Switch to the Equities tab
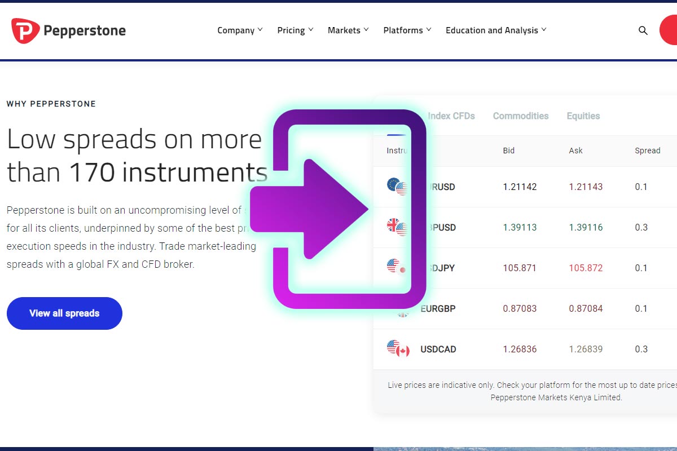Image resolution: width=677 pixels, height=451 pixels. [x=583, y=116]
